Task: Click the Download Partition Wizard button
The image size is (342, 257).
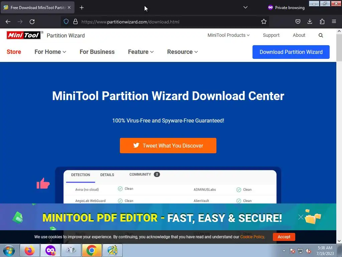Action: click(x=291, y=52)
